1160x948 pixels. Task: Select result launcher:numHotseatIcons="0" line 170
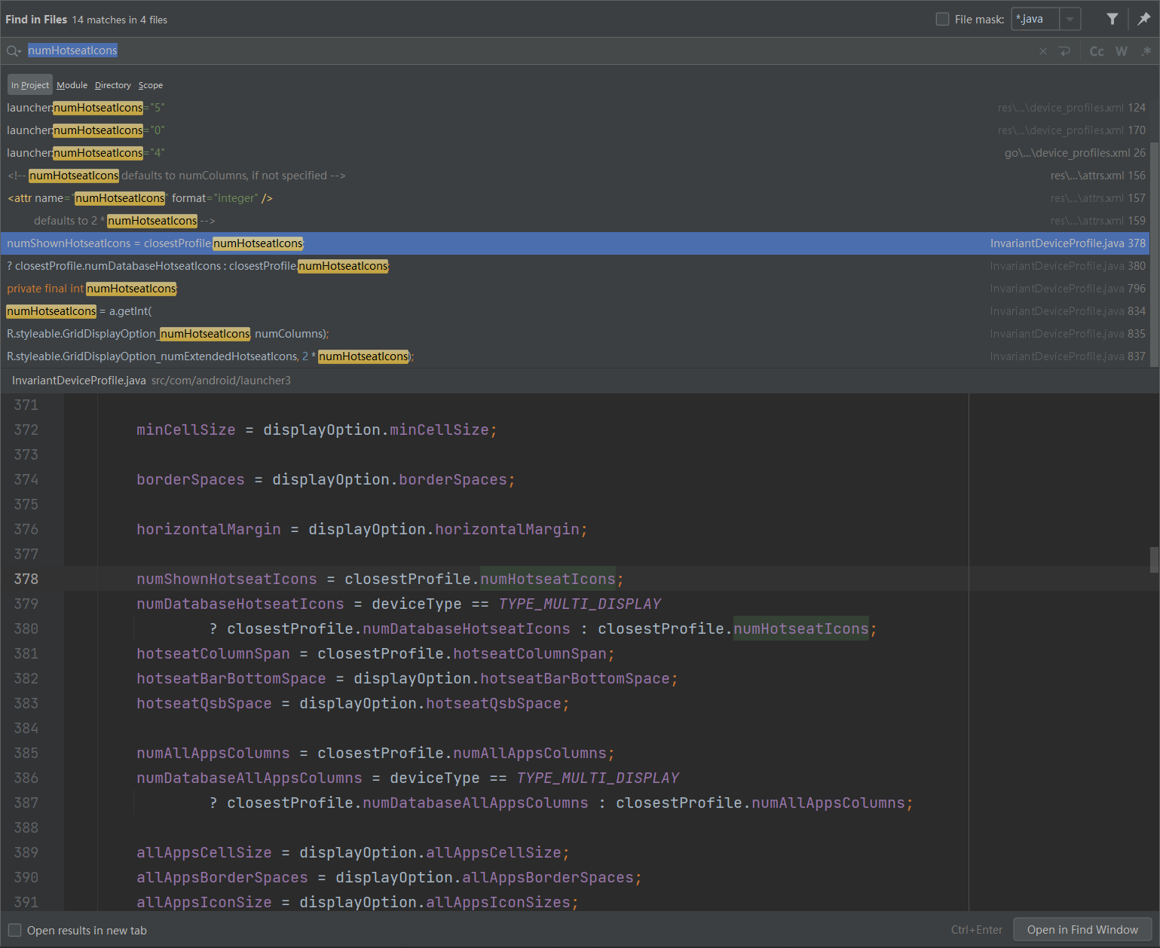574,130
